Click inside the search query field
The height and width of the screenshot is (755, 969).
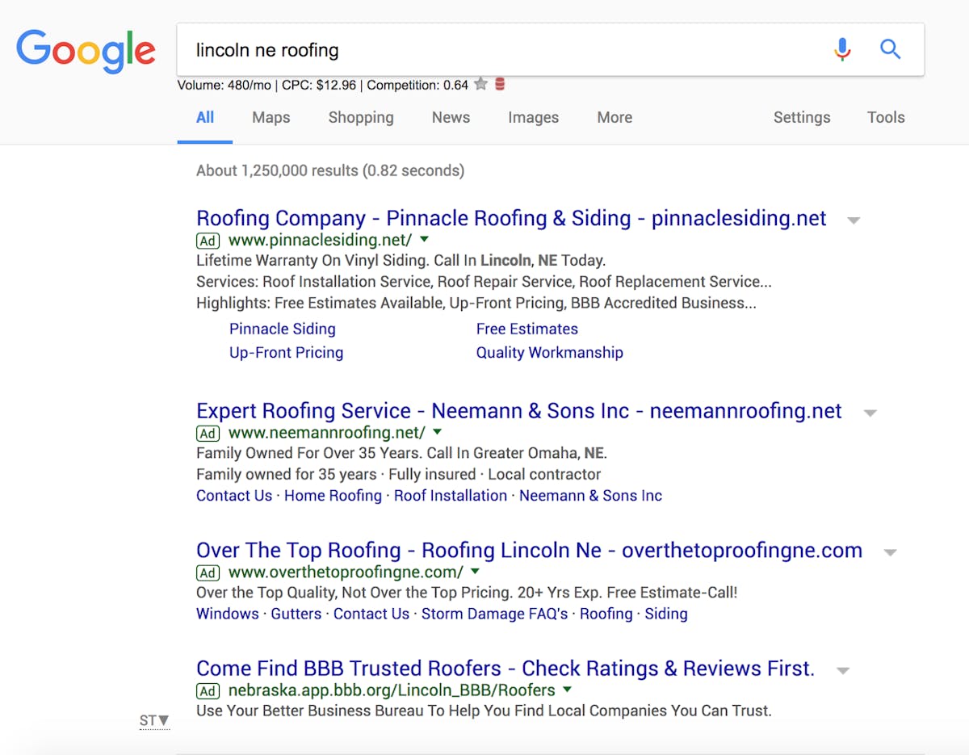pyautogui.click(x=484, y=50)
